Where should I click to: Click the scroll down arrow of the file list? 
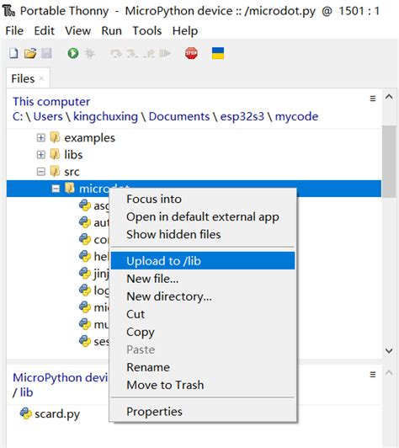389,350
